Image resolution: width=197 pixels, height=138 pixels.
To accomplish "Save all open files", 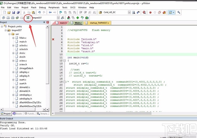I will [x=18, y=12].
